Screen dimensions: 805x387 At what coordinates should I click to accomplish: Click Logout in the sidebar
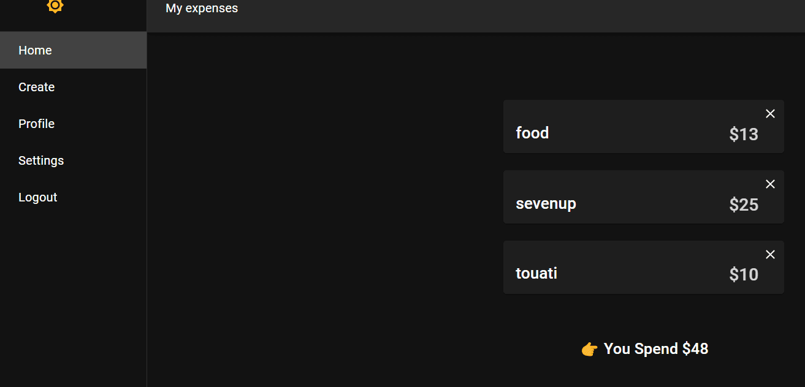click(37, 197)
